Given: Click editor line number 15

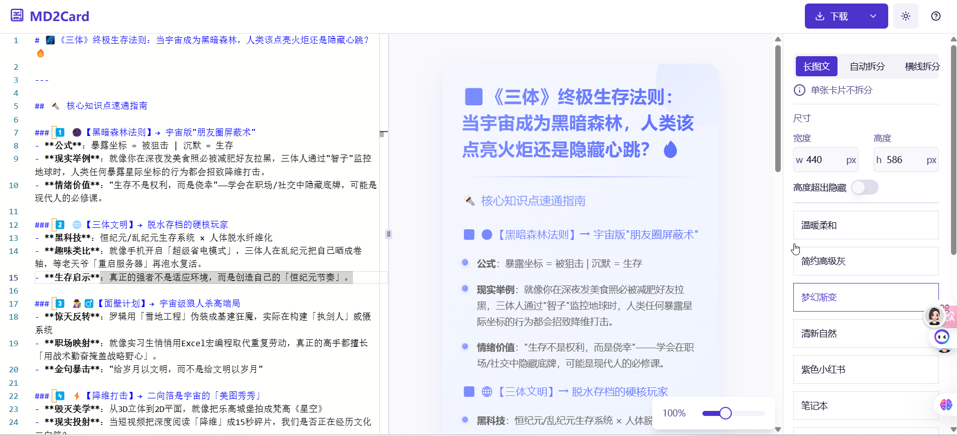Looking at the screenshot, I should coord(14,277).
